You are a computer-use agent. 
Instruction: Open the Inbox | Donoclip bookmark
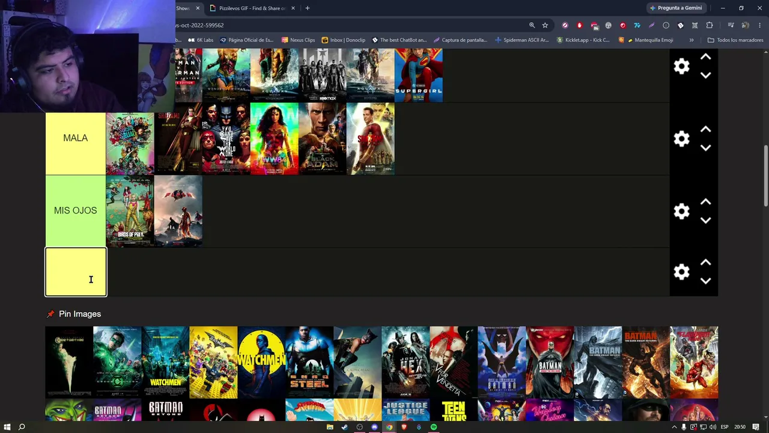[x=343, y=40]
